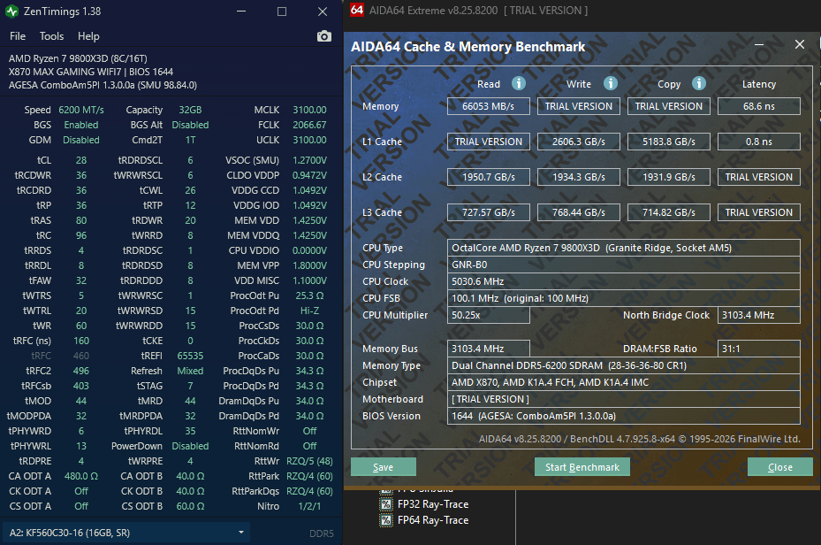821x545 pixels.
Task: Expand the A2: KF560C30-16 module dropdown
Action: point(241,533)
